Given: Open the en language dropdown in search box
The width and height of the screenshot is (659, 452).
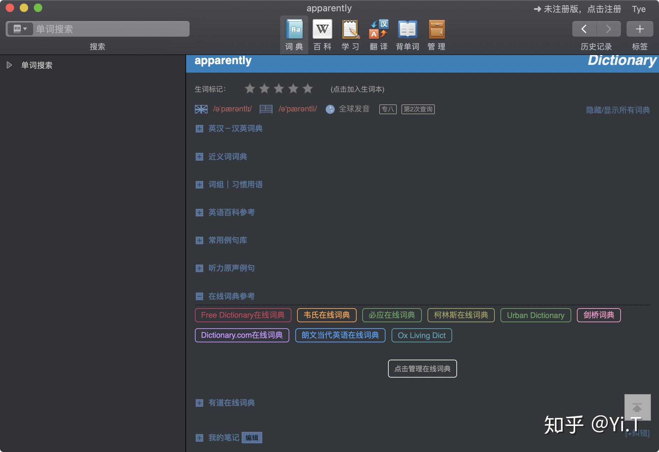Looking at the screenshot, I should pos(20,29).
